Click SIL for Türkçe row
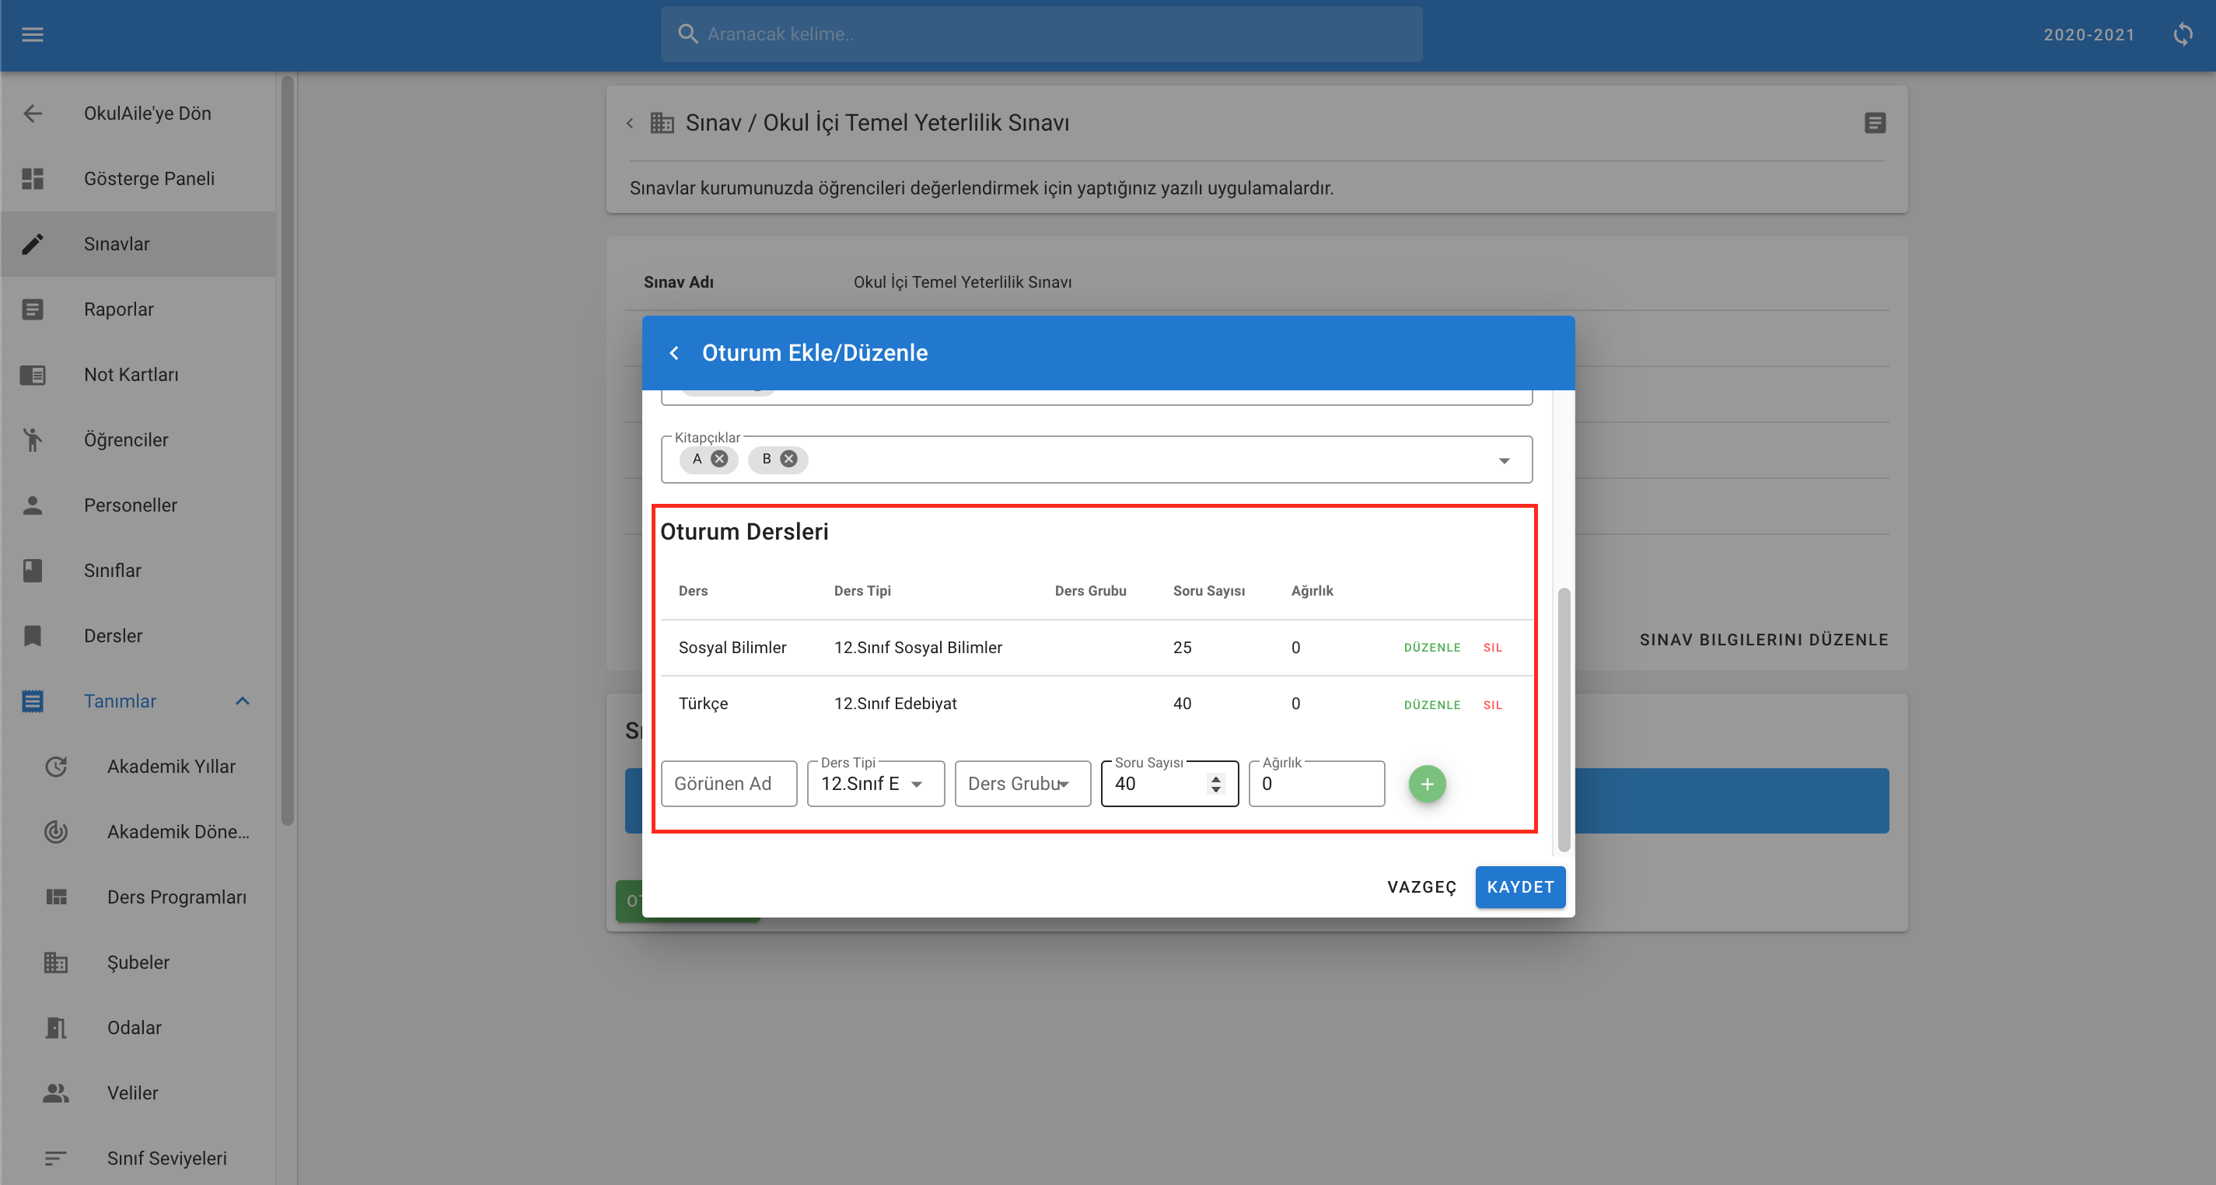This screenshot has height=1185, width=2216. [1493, 704]
